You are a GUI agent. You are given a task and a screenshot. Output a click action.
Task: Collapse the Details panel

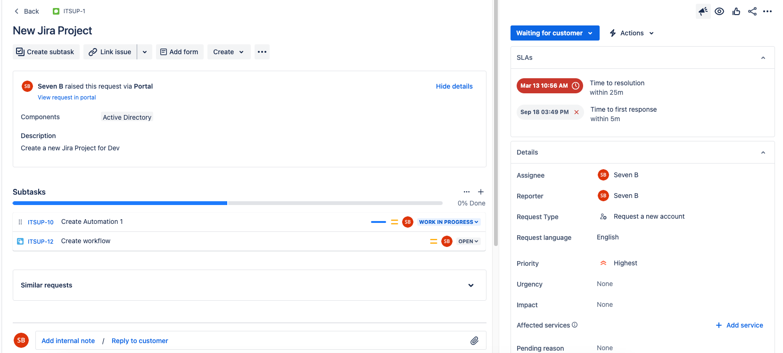click(763, 153)
